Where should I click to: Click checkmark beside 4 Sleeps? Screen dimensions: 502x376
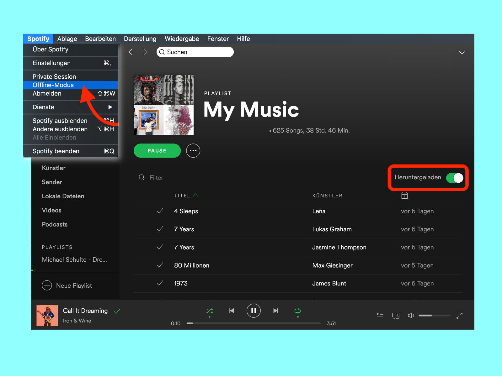[x=160, y=211]
